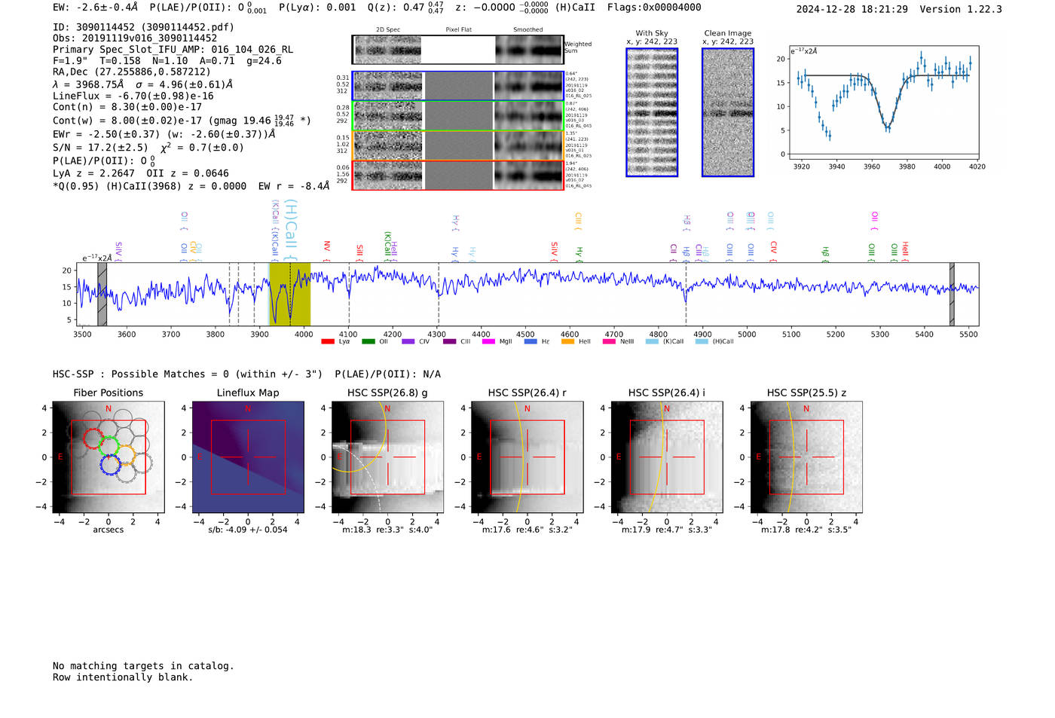Select the Weighted Sum Smoothed cutout
1055x718 pixels.
[x=529, y=50]
